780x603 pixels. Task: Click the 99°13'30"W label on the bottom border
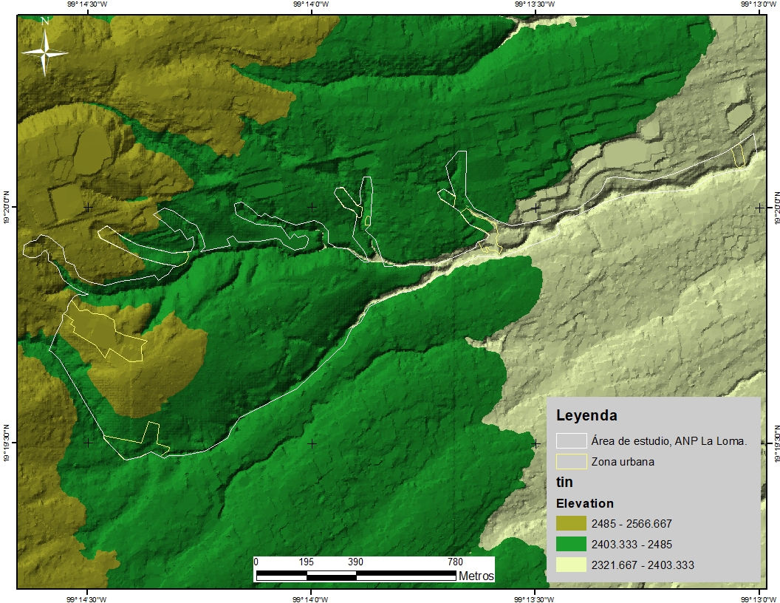(x=535, y=598)
